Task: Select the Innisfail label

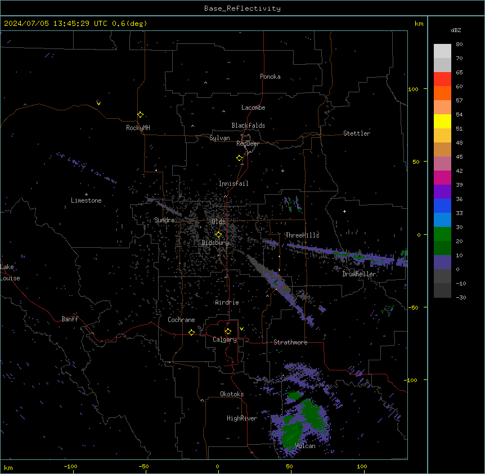Action: pos(233,184)
